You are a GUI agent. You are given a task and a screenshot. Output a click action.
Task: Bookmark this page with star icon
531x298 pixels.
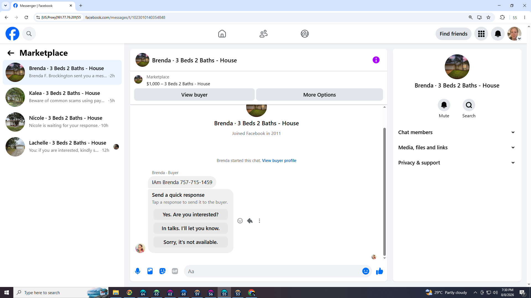click(488, 17)
